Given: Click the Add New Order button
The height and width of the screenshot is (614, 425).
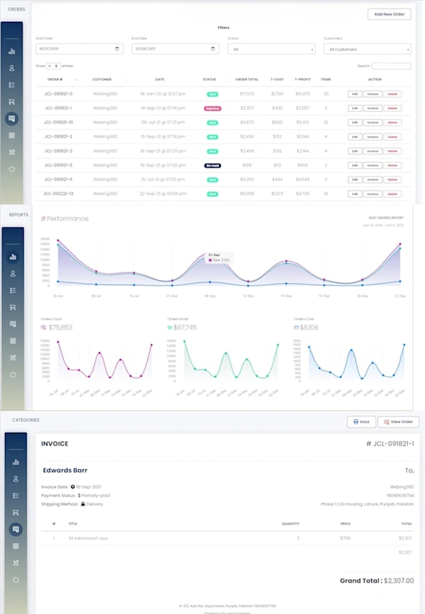Looking at the screenshot, I should [x=389, y=14].
